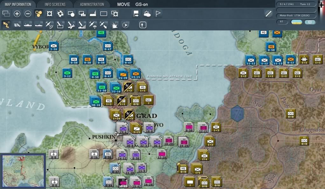Select the F9 air transport mode
The height and width of the screenshot is (189, 325).
(93, 25)
